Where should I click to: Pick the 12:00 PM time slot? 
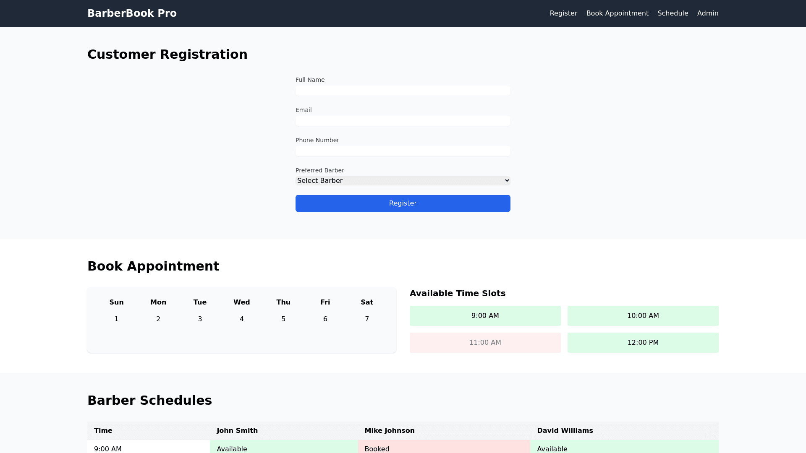643,343
